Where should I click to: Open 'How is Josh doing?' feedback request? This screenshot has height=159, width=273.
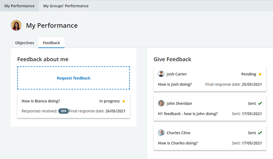click(175, 84)
